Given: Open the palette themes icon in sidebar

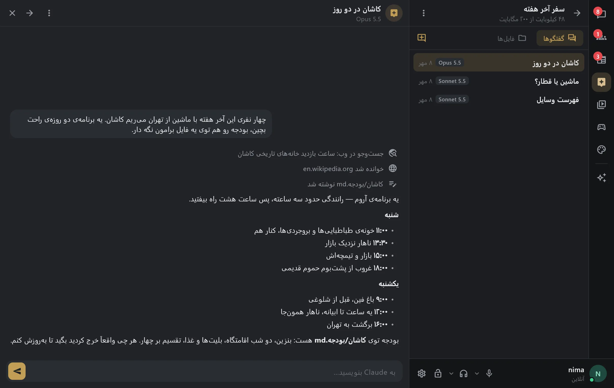Looking at the screenshot, I should tap(601, 149).
